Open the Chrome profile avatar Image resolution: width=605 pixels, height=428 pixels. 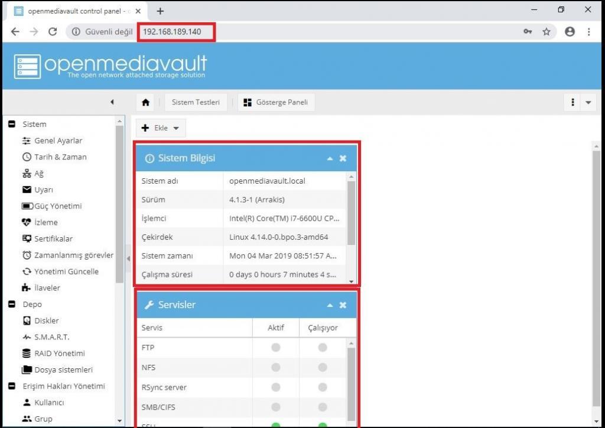point(570,32)
